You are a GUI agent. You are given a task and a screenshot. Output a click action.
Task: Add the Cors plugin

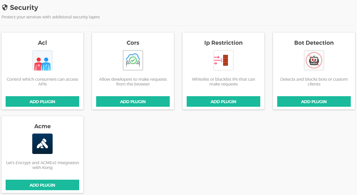[x=133, y=101]
